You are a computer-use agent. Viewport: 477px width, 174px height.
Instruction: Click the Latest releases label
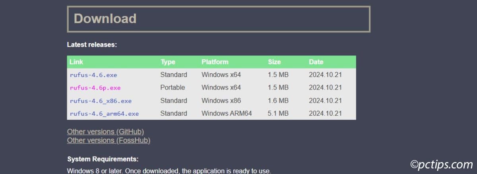point(92,45)
